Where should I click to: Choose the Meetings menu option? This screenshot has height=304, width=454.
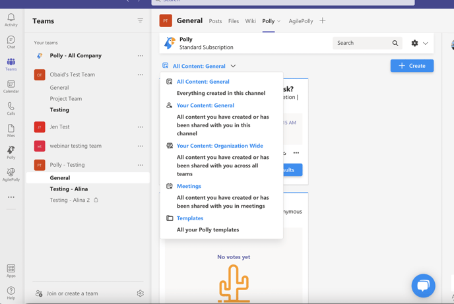click(189, 186)
